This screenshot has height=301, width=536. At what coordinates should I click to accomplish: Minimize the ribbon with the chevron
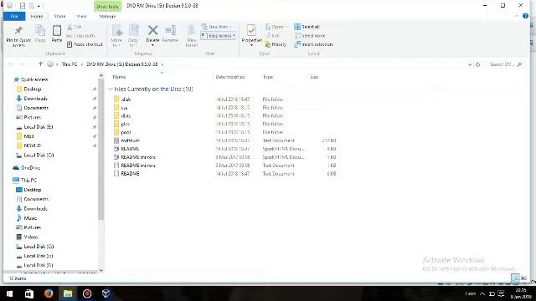[517, 16]
